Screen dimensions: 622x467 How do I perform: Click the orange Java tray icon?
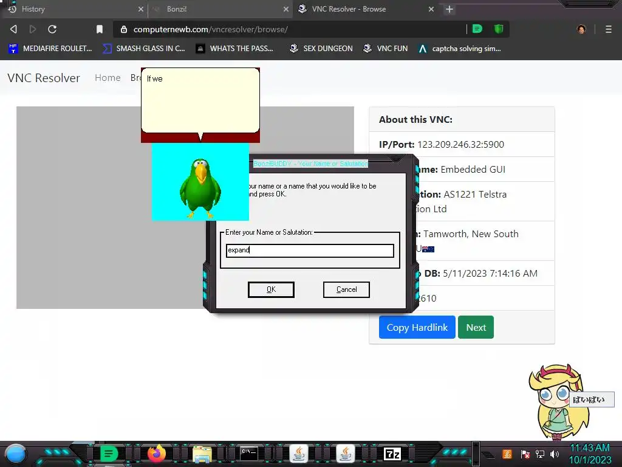(507, 454)
